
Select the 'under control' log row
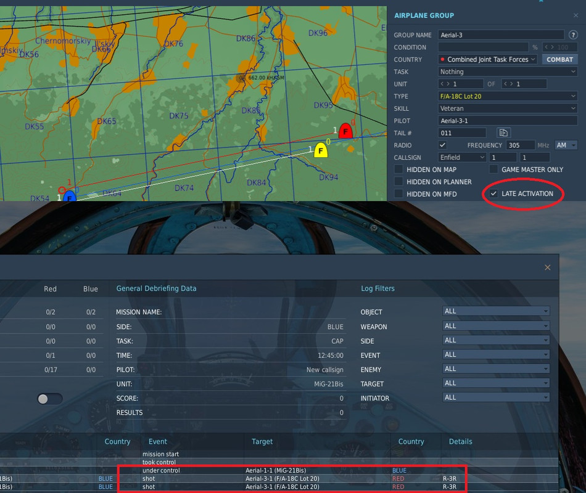click(x=279, y=471)
